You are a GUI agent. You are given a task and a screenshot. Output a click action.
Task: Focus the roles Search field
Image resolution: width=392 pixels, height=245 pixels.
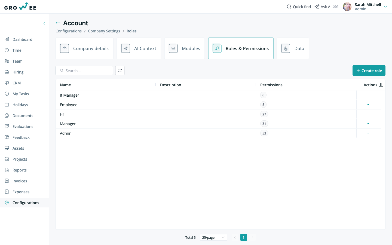coord(84,71)
